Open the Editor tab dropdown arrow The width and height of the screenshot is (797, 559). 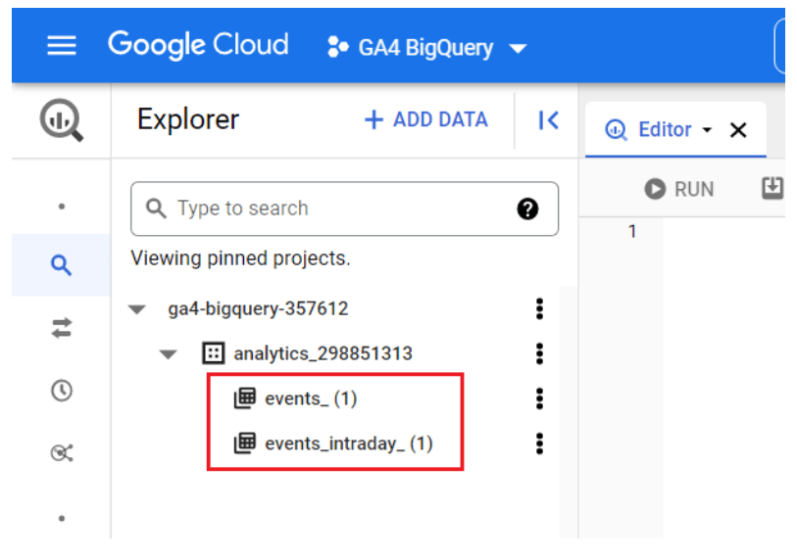[707, 130]
